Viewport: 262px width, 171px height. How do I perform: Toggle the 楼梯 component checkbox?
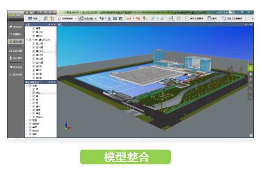pyautogui.click(x=34, y=110)
